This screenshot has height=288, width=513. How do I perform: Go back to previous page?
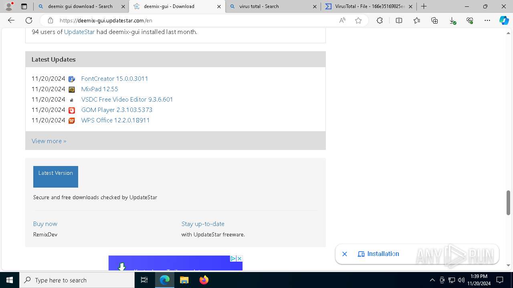click(x=11, y=20)
